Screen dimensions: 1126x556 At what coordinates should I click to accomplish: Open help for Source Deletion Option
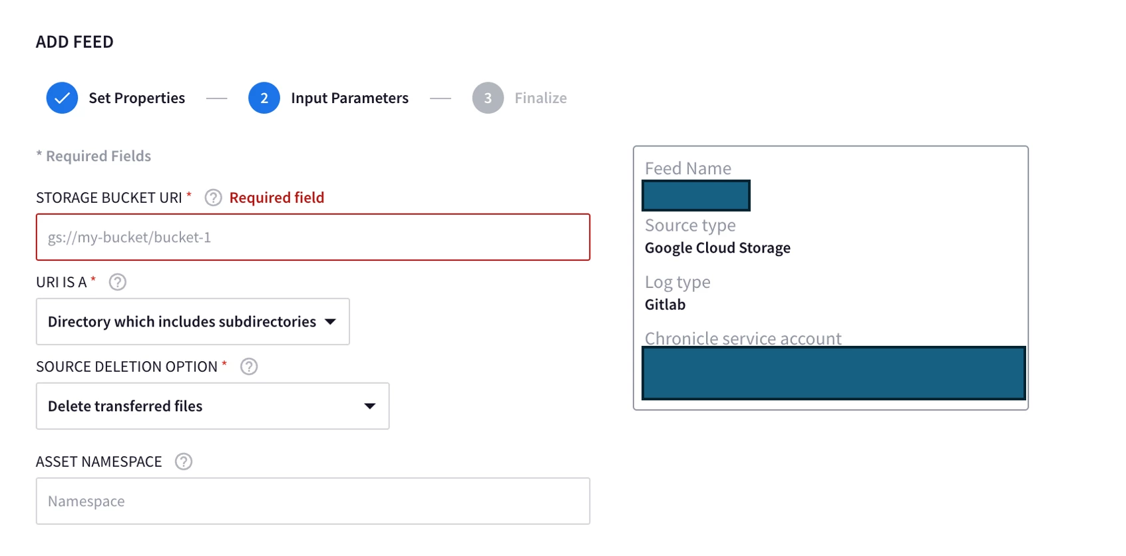tap(249, 366)
